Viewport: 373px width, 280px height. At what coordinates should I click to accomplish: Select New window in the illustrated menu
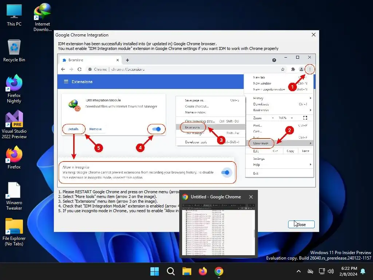[x=279, y=83]
